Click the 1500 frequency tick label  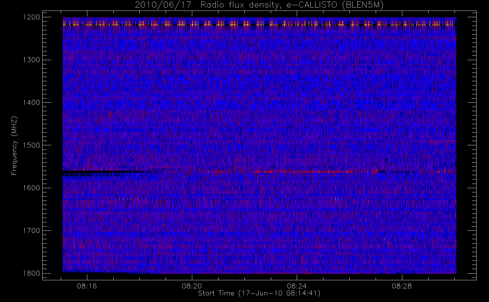coord(31,145)
